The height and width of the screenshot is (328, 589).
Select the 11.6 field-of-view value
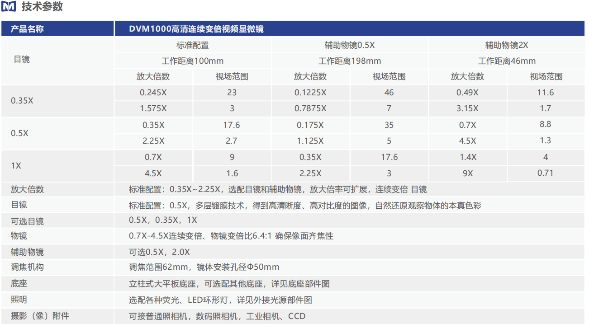tap(546, 93)
